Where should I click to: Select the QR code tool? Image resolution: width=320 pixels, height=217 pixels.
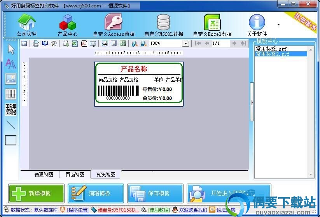point(11,110)
